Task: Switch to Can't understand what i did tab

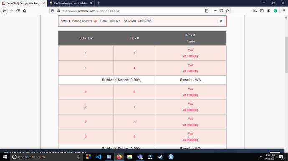Action: pyautogui.click(x=69, y=3)
